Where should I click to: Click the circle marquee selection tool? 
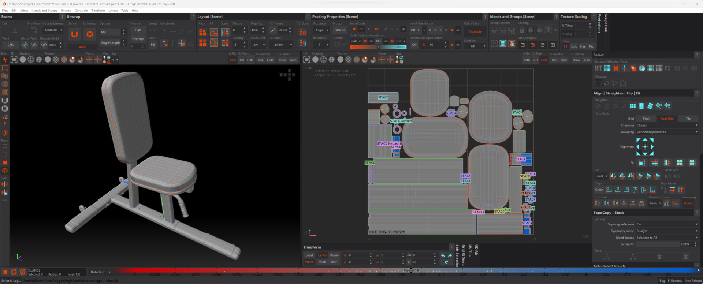tap(623, 83)
